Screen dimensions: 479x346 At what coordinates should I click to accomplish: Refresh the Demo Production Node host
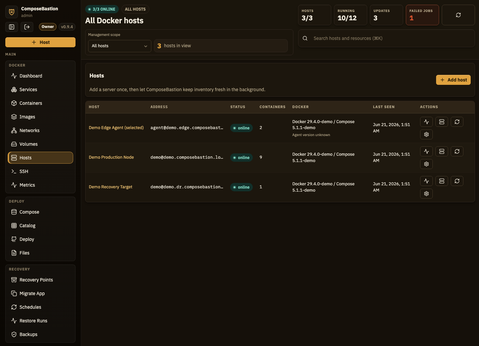[x=457, y=151]
